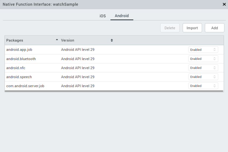
Task: Open Enabled dropdown for android.bluetooth
Action: click(203, 59)
